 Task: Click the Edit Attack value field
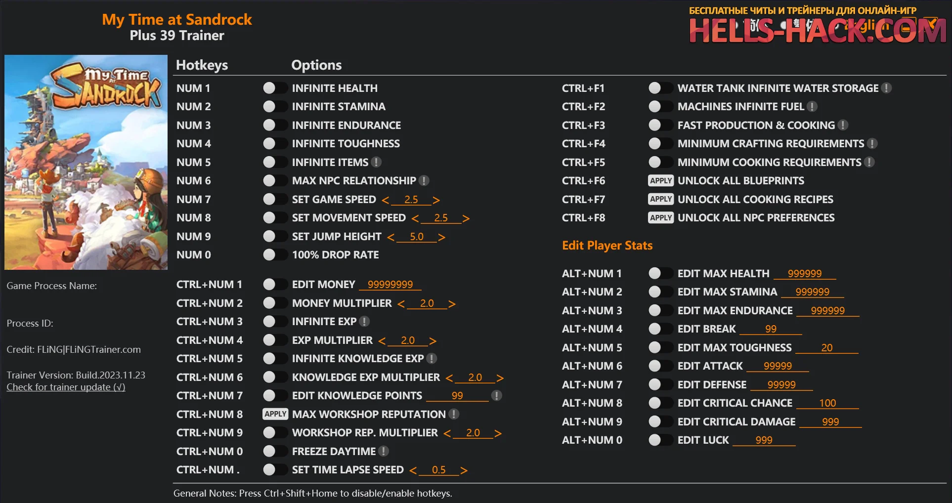(x=778, y=366)
